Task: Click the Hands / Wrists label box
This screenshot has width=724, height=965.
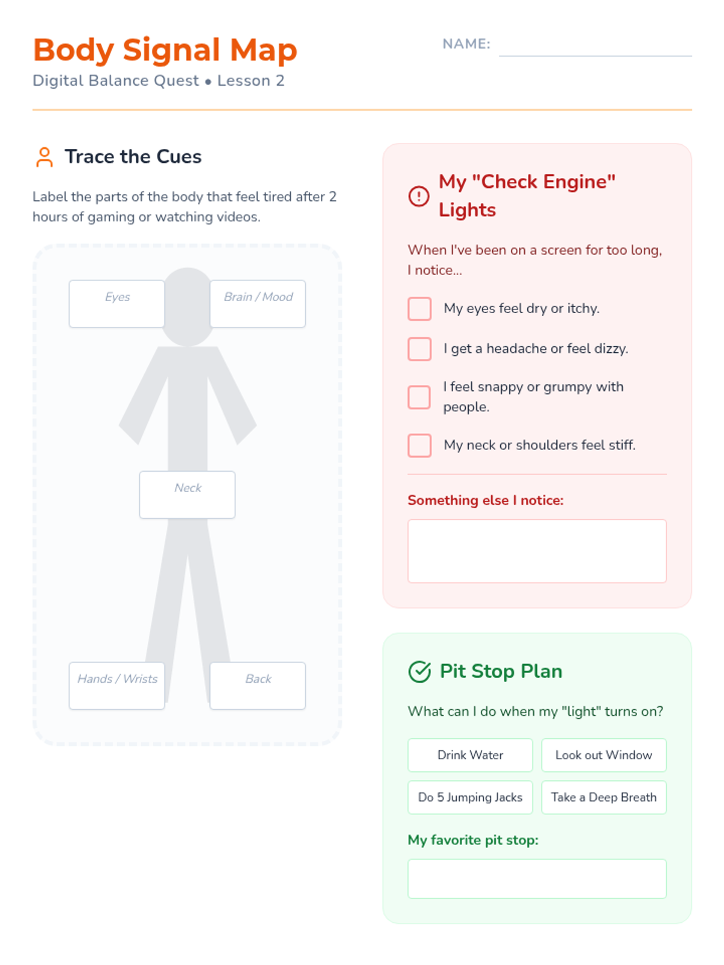Action: (117, 686)
